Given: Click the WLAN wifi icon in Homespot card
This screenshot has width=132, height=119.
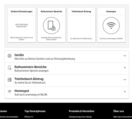Looking at the screenshot, I should tap(111, 25).
